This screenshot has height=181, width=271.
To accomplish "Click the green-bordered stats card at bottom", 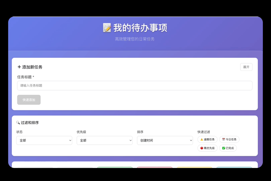I will tap(115, 167).
